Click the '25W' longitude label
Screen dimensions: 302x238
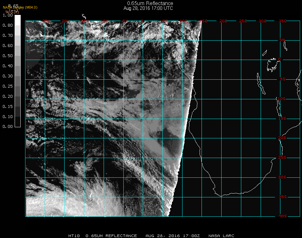point(46,21)
